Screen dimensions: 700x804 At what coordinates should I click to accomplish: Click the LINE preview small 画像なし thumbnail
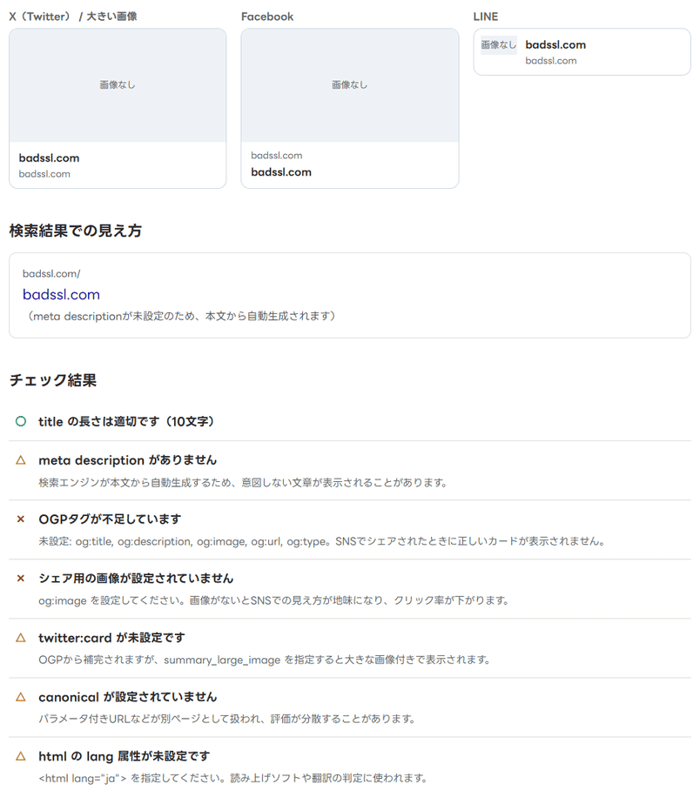(498, 45)
